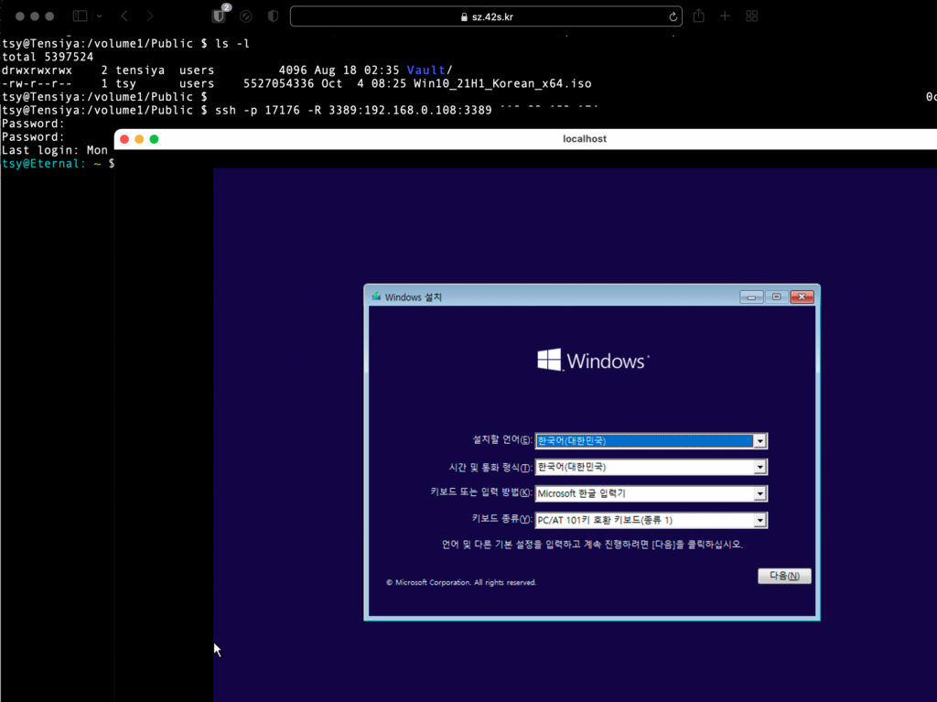
Task: Go forward with Safari's forward arrow
Action: (x=150, y=16)
